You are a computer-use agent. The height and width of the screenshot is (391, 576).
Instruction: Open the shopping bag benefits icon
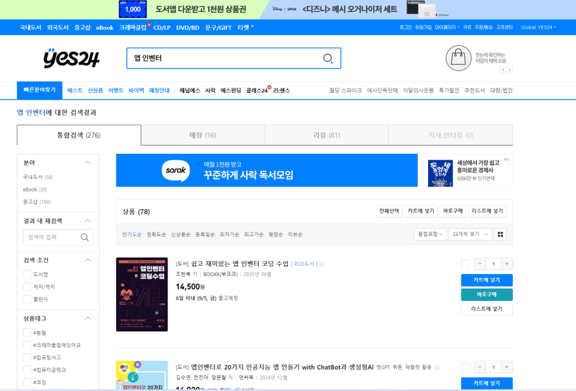(458, 58)
